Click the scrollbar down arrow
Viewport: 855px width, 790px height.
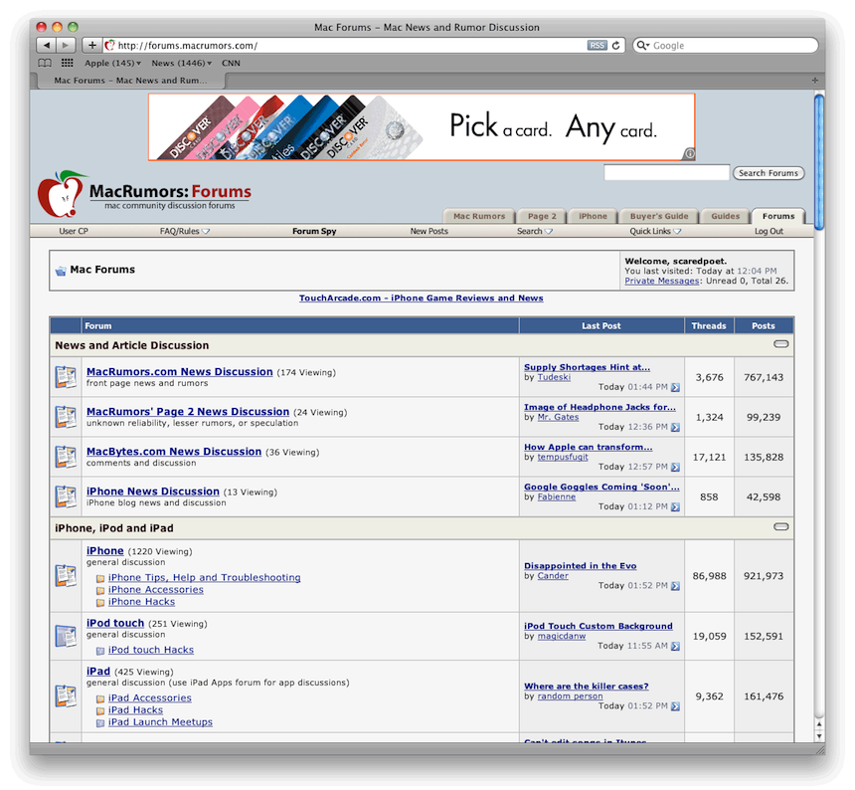[x=818, y=735]
